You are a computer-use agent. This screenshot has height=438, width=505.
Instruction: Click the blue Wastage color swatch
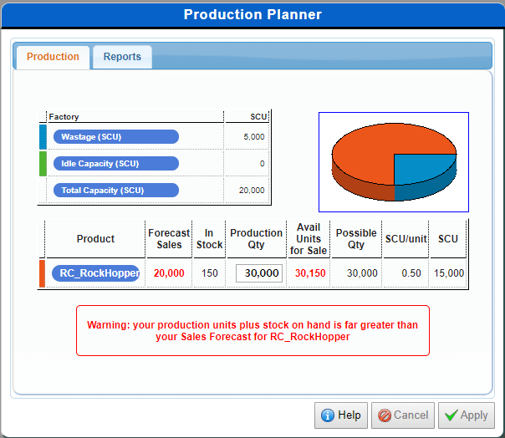(x=43, y=137)
